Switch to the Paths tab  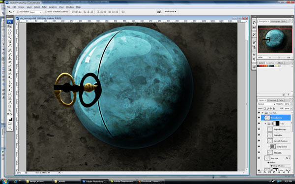[281, 100]
